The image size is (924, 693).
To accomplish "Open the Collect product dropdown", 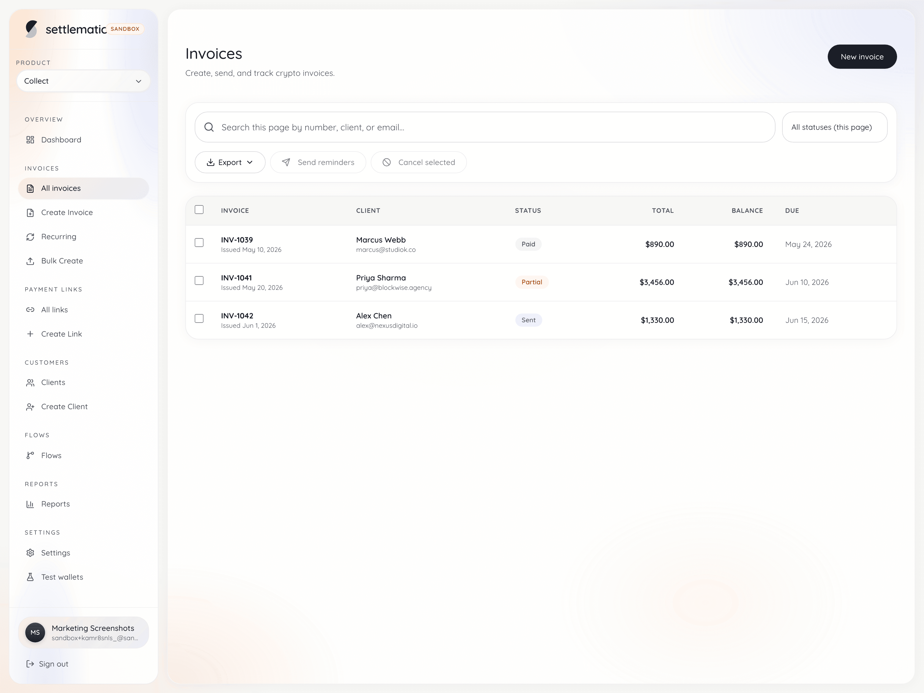I will coord(83,81).
